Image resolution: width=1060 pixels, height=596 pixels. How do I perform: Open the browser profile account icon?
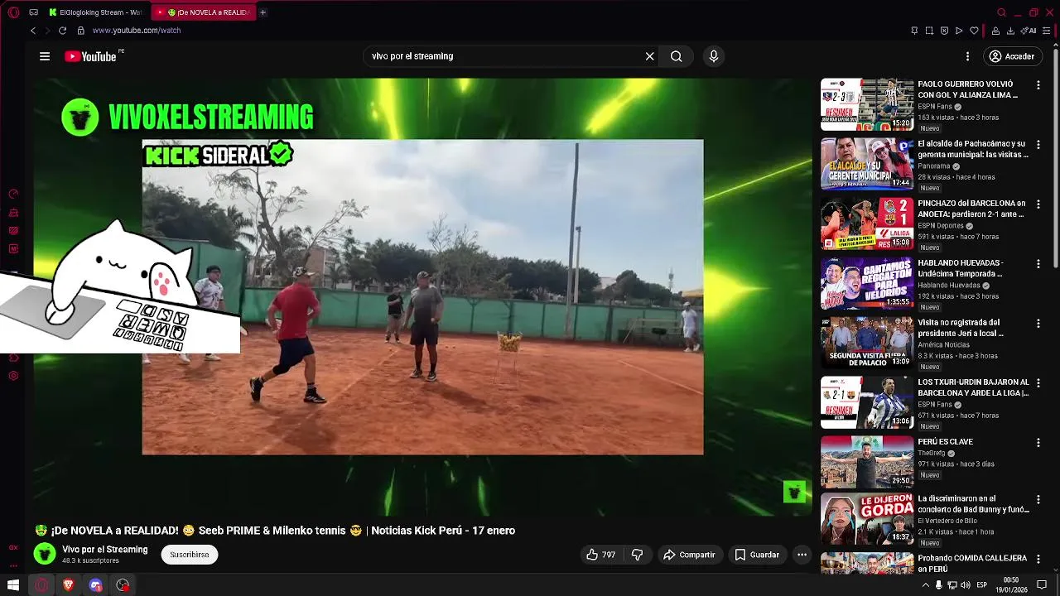point(995,31)
